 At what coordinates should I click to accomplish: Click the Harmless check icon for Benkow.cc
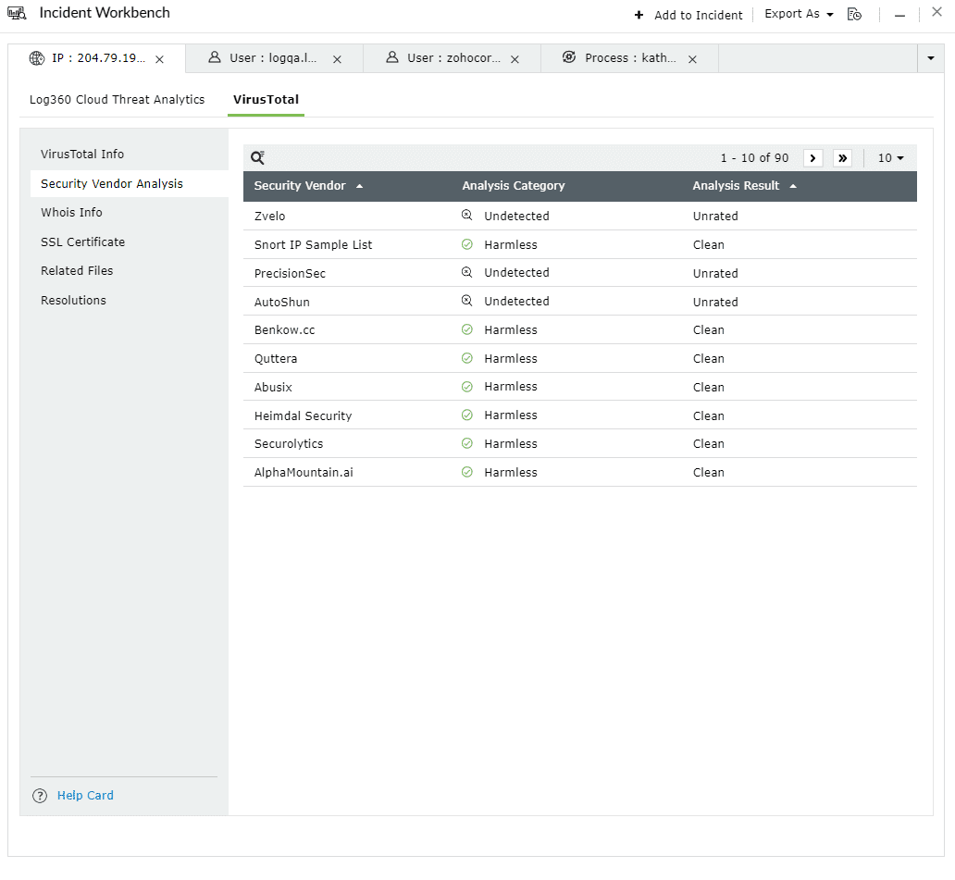466,329
